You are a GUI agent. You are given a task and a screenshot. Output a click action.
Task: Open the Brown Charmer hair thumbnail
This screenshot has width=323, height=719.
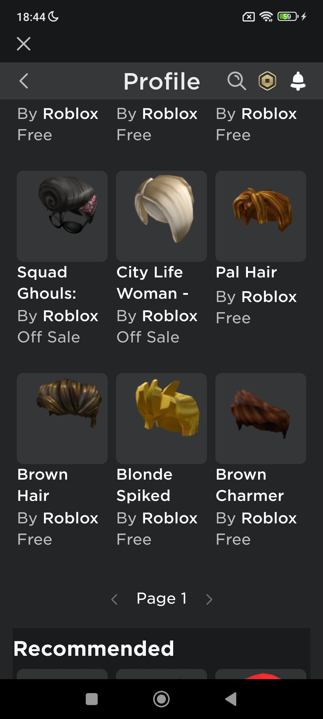pos(261,419)
